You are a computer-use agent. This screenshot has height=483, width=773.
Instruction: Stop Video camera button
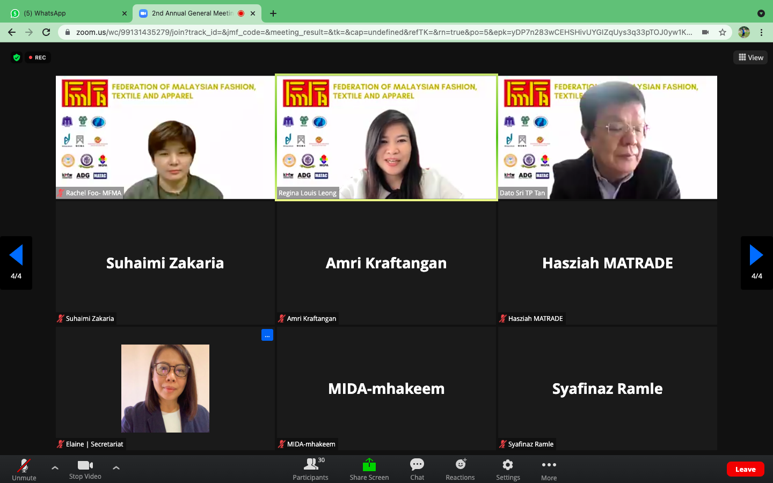coord(85,469)
